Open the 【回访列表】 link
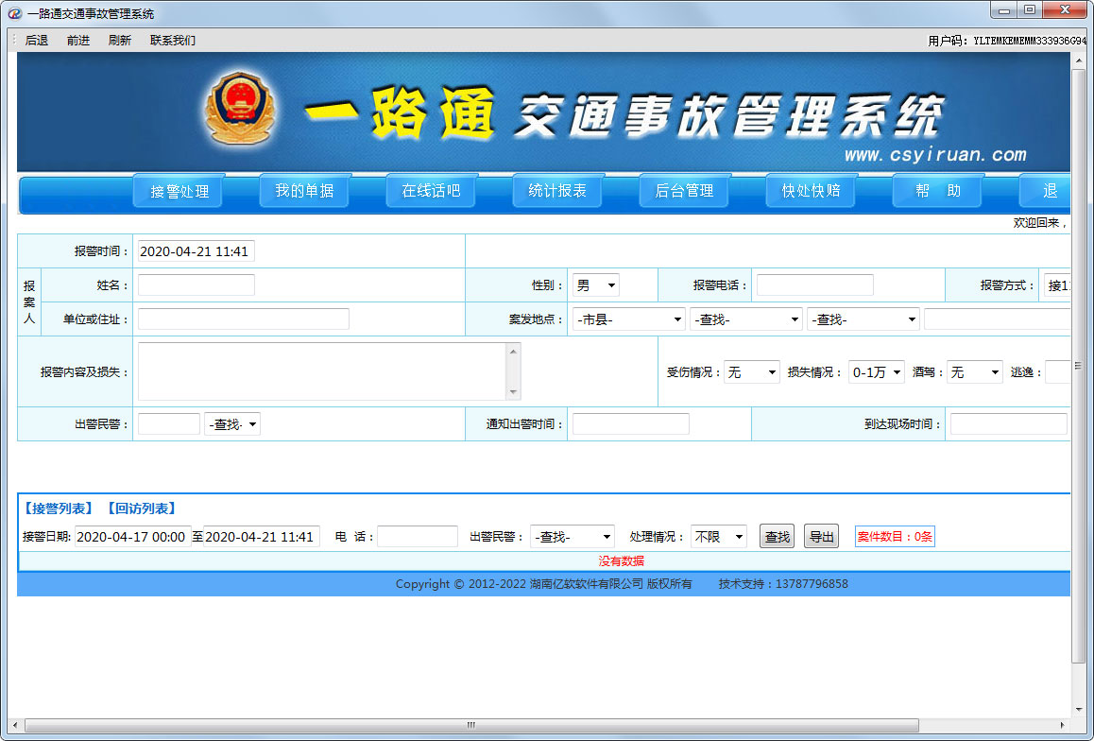 pyautogui.click(x=142, y=508)
